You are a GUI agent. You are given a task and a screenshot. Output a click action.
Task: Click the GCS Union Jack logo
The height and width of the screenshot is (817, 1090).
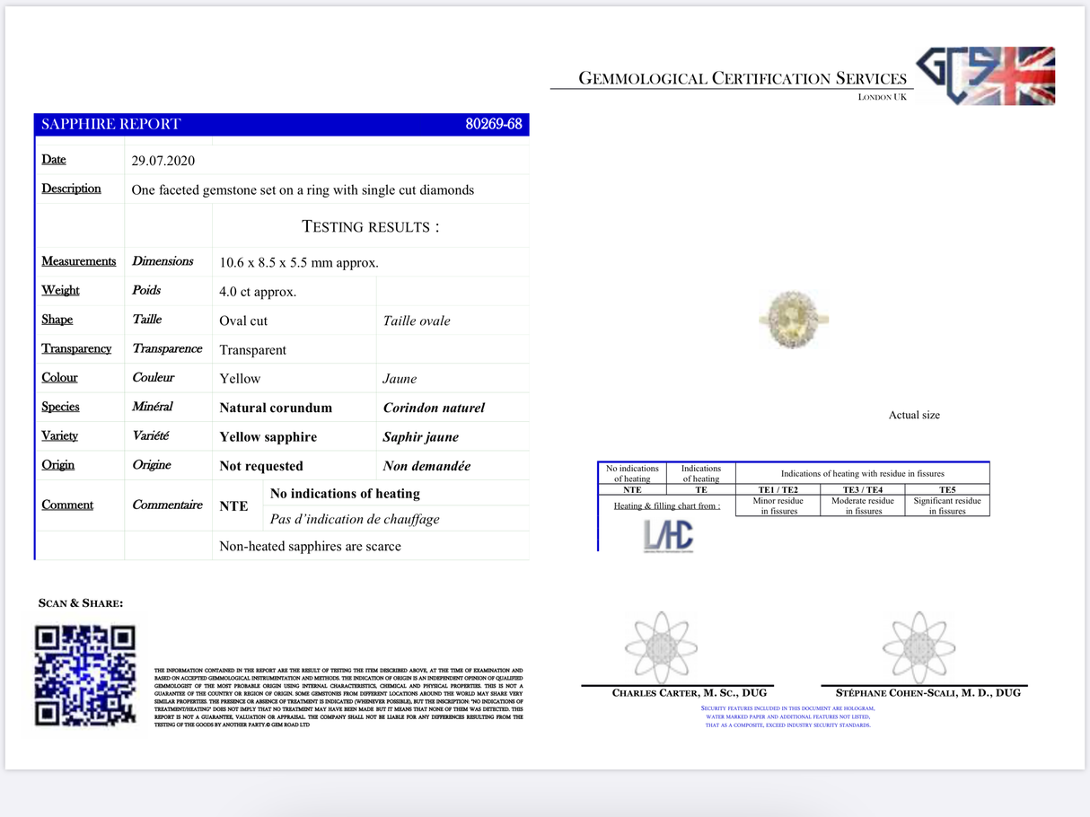coord(986,76)
